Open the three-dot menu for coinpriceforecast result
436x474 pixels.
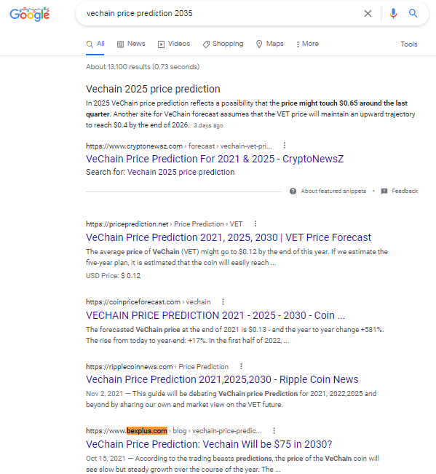click(x=223, y=301)
